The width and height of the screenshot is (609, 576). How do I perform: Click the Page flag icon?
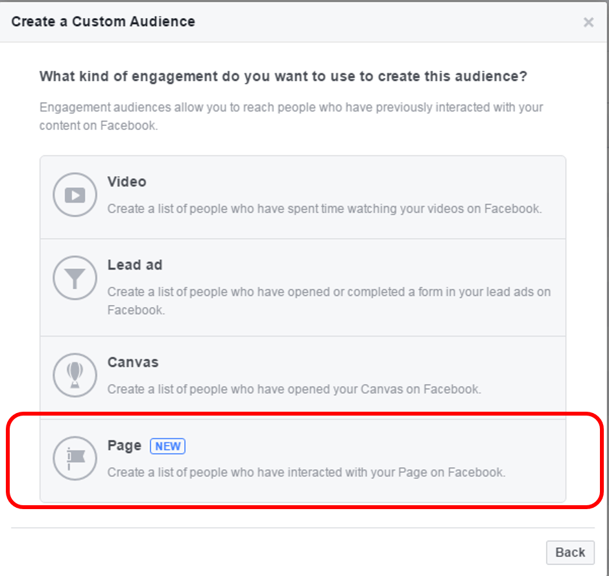coord(75,458)
